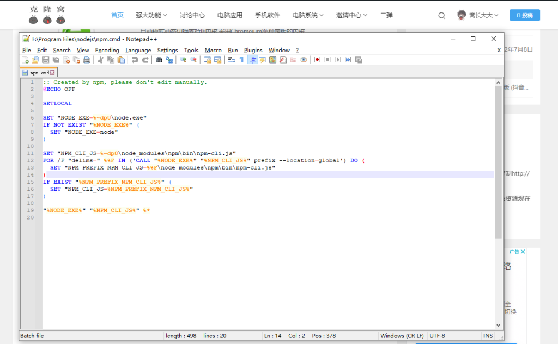Viewport: 558px width, 344px height.
Task: Open the Edit menu
Action: [x=42, y=51]
